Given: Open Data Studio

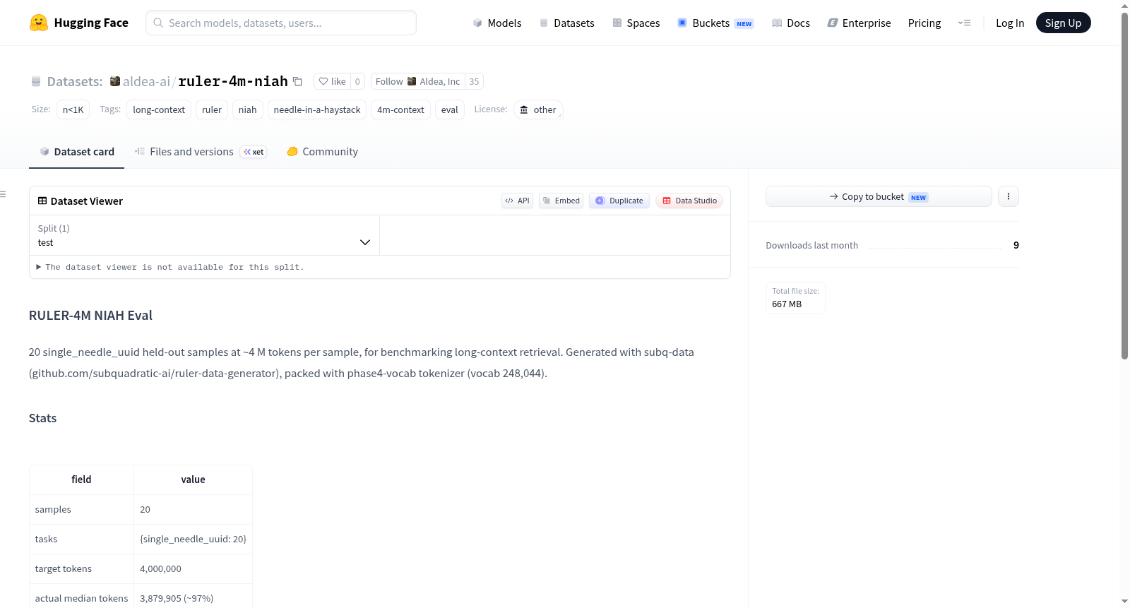Looking at the screenshot, I should click(x=689, y=201).
